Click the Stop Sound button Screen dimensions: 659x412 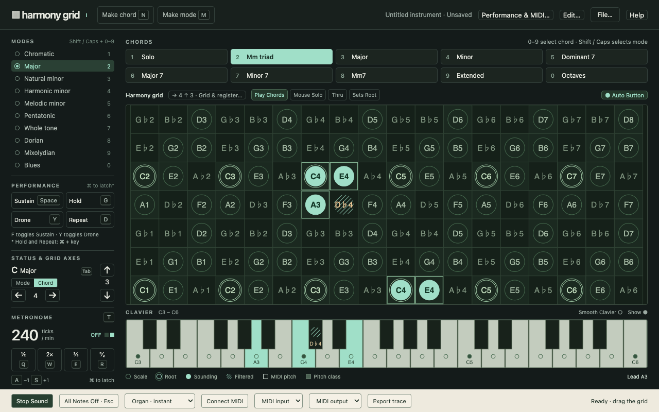pos(32,401)
